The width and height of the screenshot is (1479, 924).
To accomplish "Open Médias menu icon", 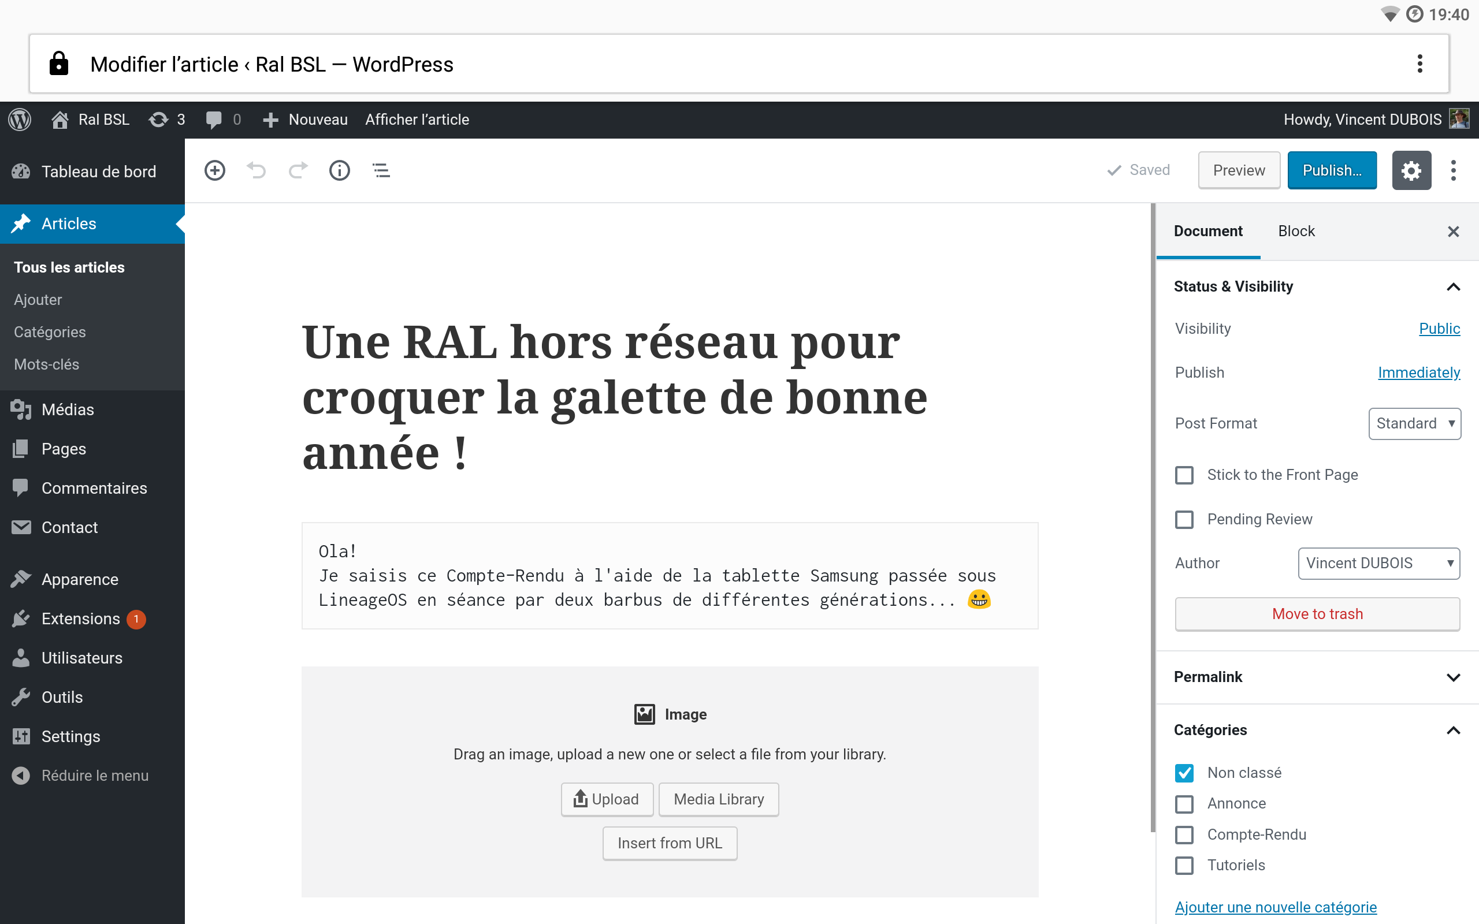I will [x=21, y=409].
